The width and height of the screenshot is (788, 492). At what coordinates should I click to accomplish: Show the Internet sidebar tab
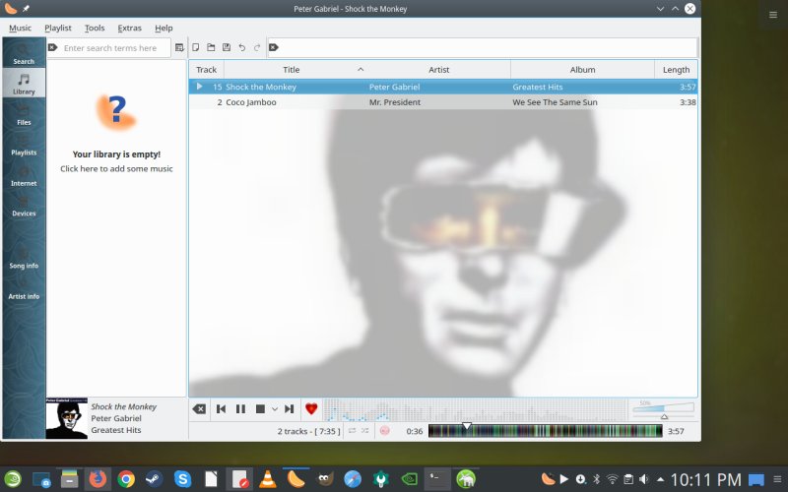24,175
